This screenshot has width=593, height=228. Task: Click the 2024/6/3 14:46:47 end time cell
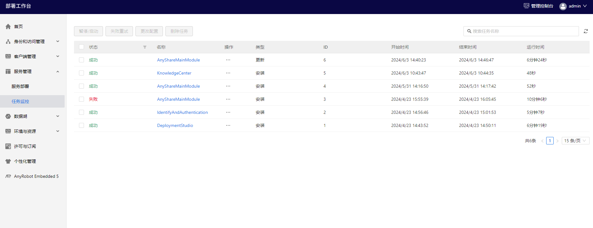pos(476,60)
